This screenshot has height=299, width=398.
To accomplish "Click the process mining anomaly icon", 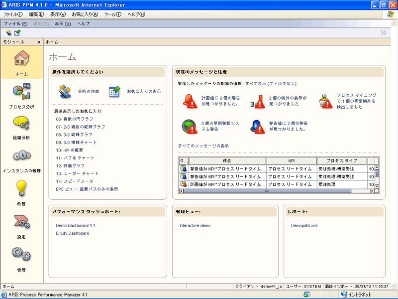I will 326,101.
